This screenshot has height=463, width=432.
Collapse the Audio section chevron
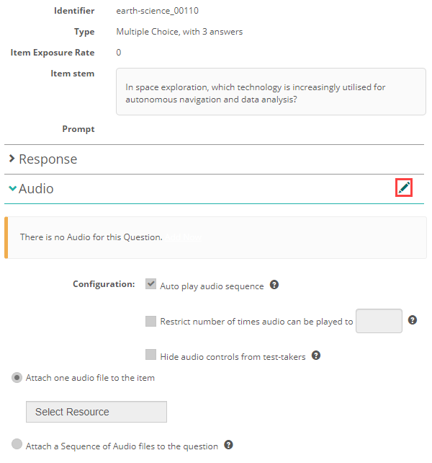tap(12, 189)
